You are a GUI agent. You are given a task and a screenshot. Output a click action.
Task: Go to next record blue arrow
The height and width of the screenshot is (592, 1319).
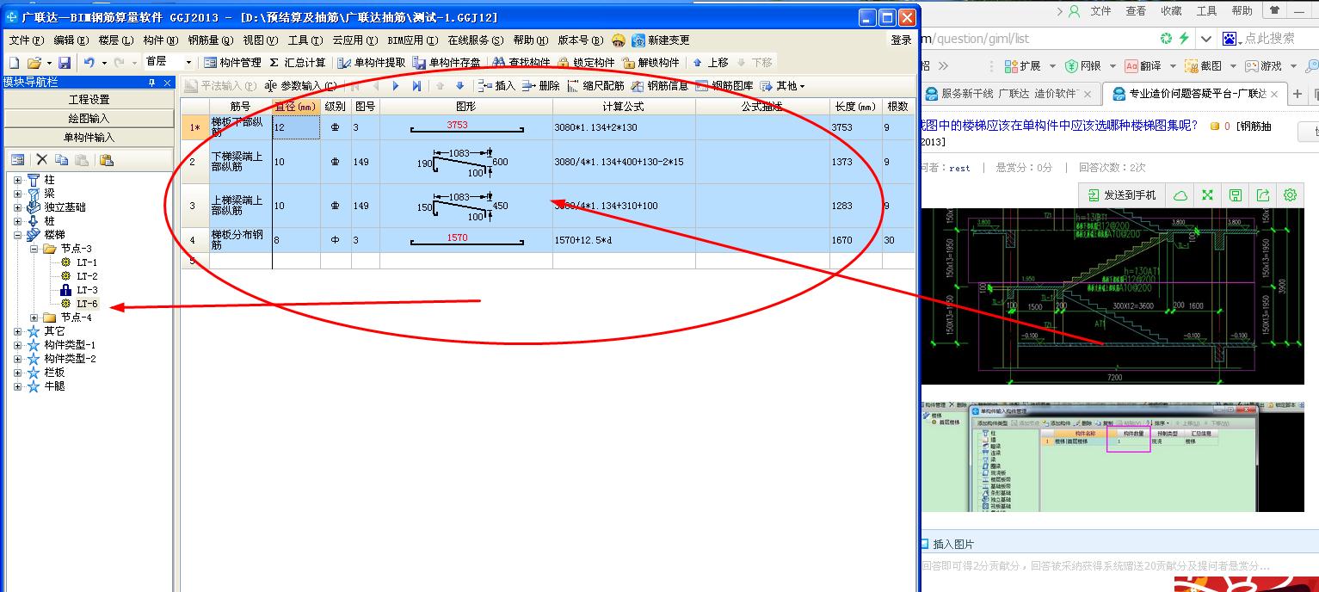(396, 86)
